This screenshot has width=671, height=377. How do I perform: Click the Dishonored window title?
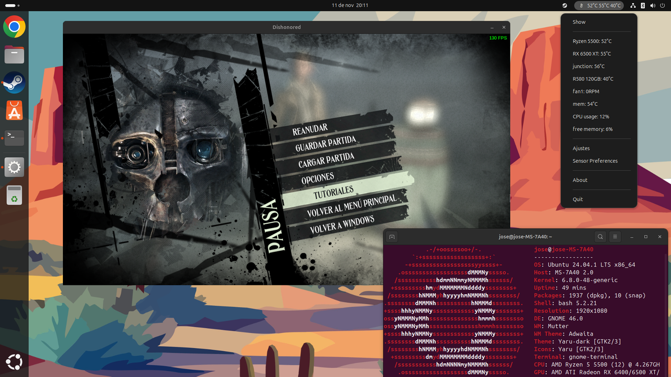287,27
